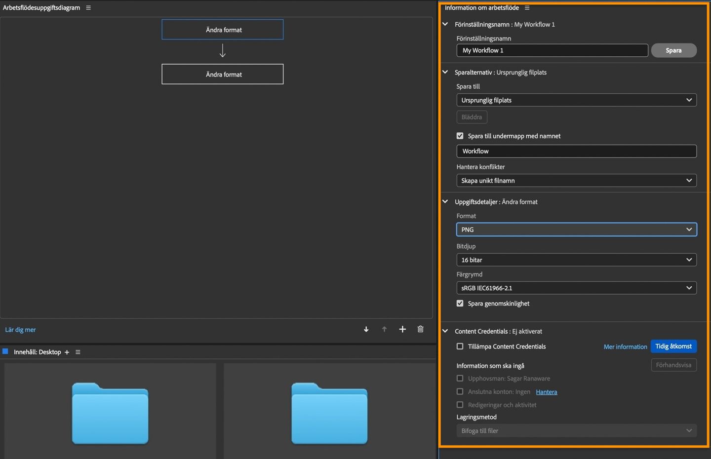Open the Format dropdown showing PNG
Viewport: 711px width, 459px height.
click(576, 229)
